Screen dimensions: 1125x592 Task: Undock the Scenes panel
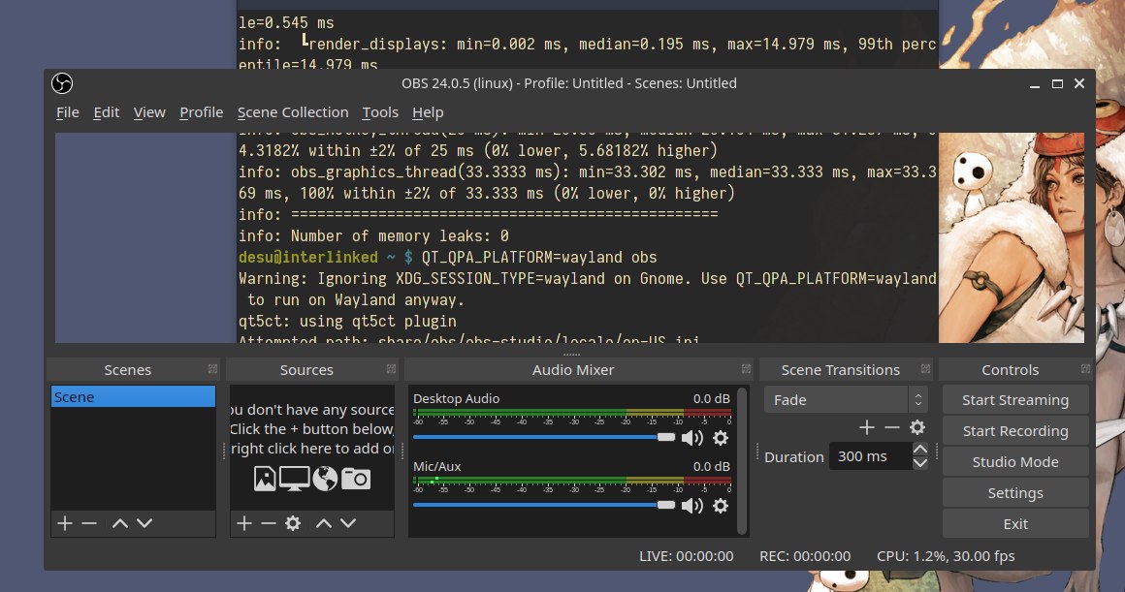pyautogui.click(x=212, y=369)
